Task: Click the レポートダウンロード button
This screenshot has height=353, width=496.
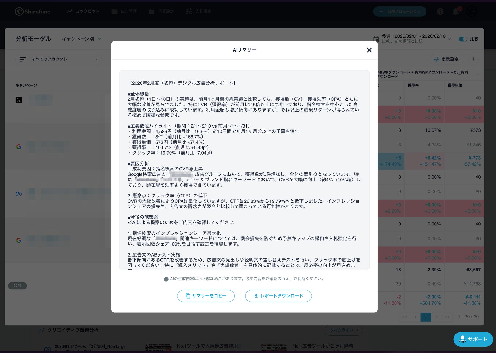Action: [x=278, y=296]
